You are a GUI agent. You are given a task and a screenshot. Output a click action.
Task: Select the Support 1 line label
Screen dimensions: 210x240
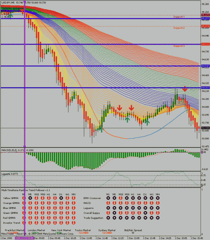pos(179,17)
